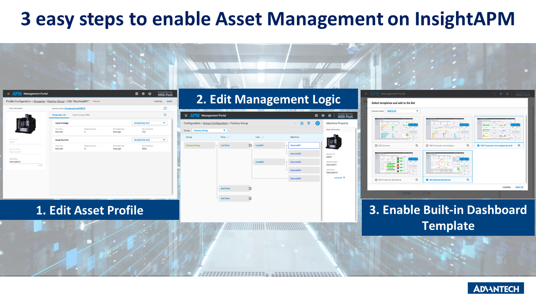The image size is (536, 301).
Task: Open hamburger menu in Management Logic portal
Action: [x=186, y=115]
